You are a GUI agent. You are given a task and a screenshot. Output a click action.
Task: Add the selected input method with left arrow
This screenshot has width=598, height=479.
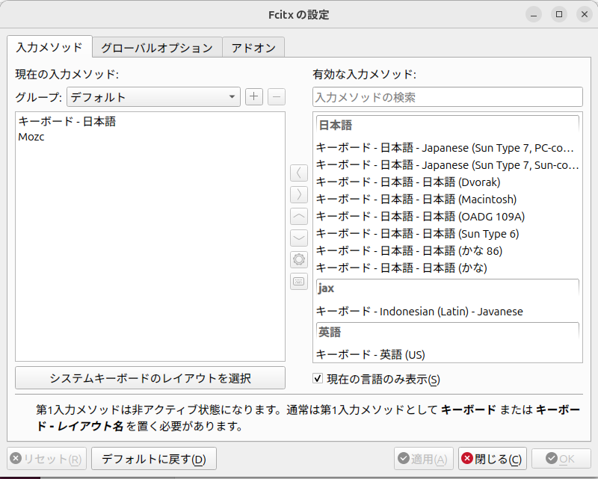(298, 173)
